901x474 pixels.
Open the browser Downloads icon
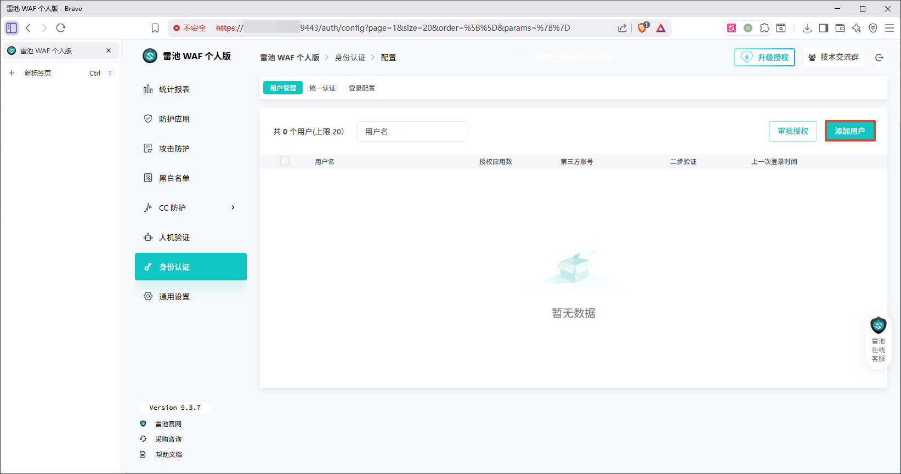click(x=807, y=28)
